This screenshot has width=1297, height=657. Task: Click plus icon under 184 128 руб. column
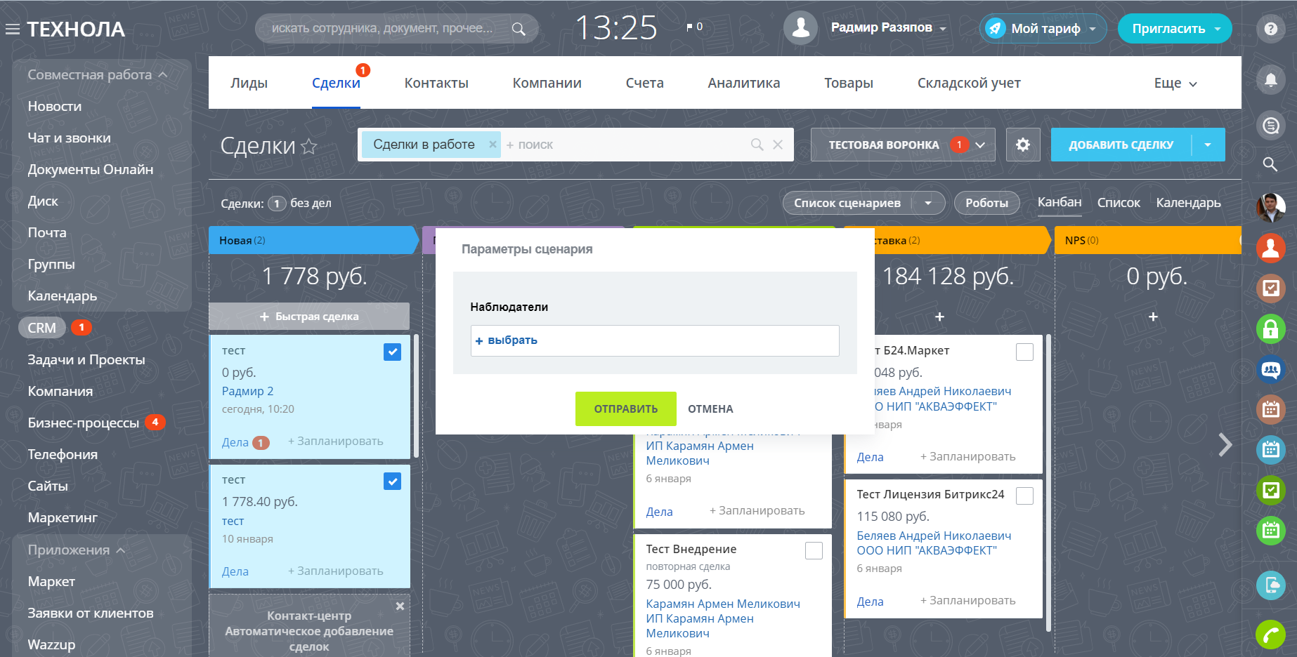pos(939,317)
